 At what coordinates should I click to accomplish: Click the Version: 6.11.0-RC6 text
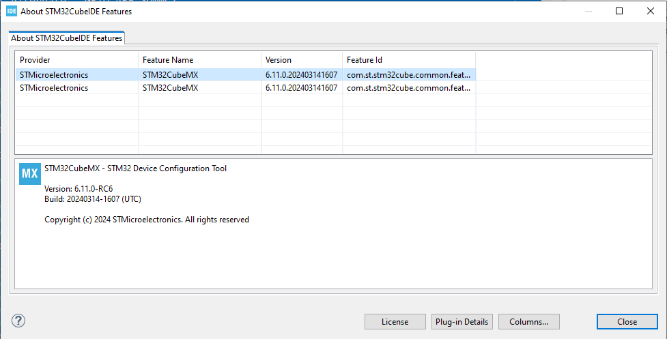(x=79, y=189)
